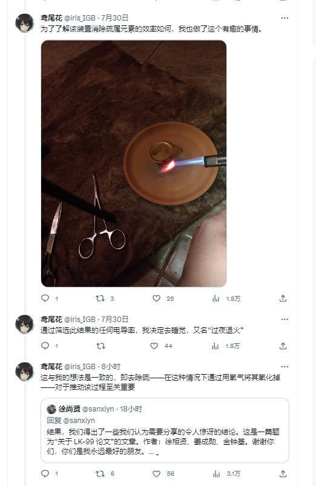Retweet the "过夜退火" tweet
This screenshot has width=316, height=486.
point(100,346)
